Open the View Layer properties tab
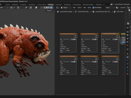The image size is (131, 98). point(127,38)
